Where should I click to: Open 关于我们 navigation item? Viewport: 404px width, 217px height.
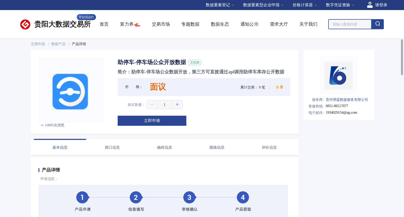tap(309, 24)
